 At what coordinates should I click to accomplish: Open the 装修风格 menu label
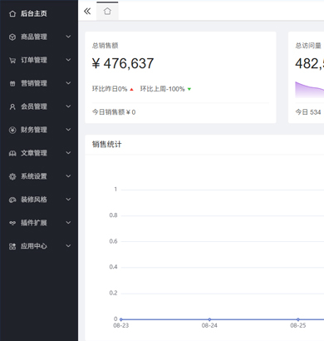[34, 200]
